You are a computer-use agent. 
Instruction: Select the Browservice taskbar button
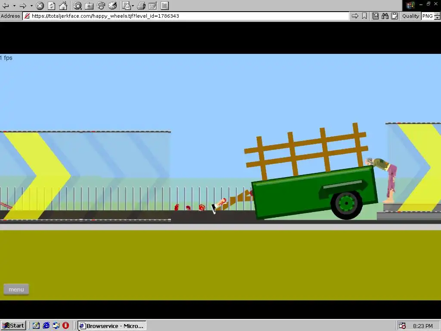coord(112,326)
